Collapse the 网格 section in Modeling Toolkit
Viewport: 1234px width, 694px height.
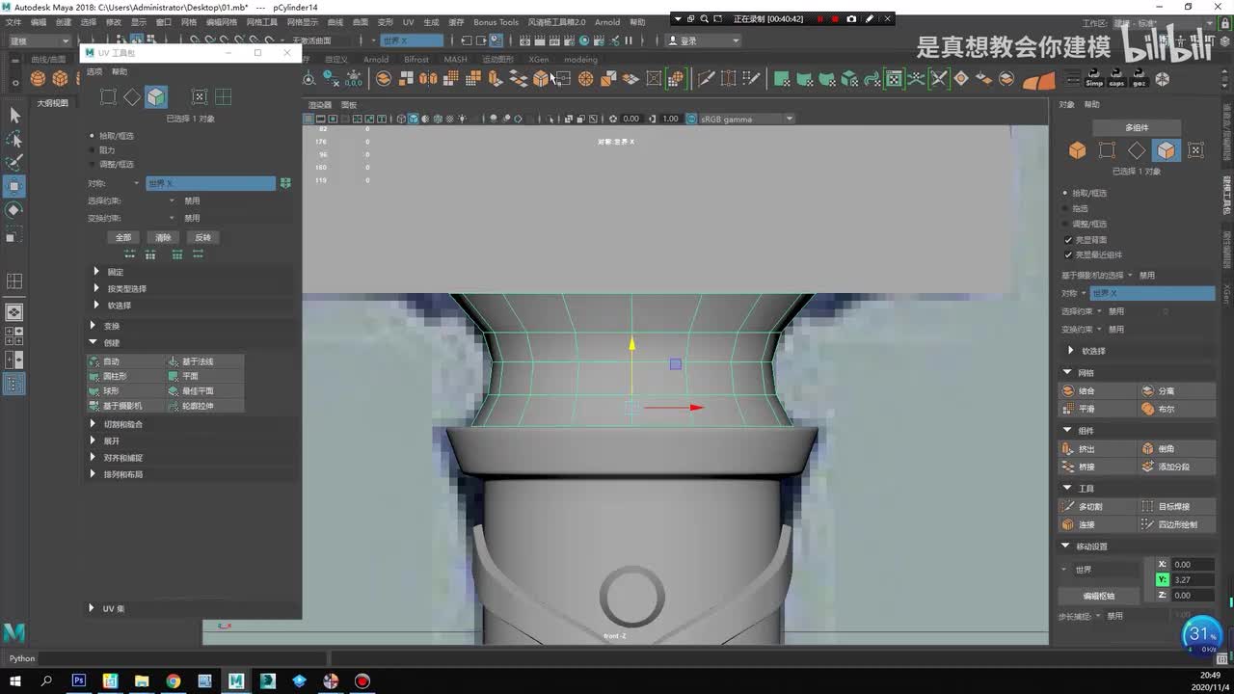(x=1067, y=372)
